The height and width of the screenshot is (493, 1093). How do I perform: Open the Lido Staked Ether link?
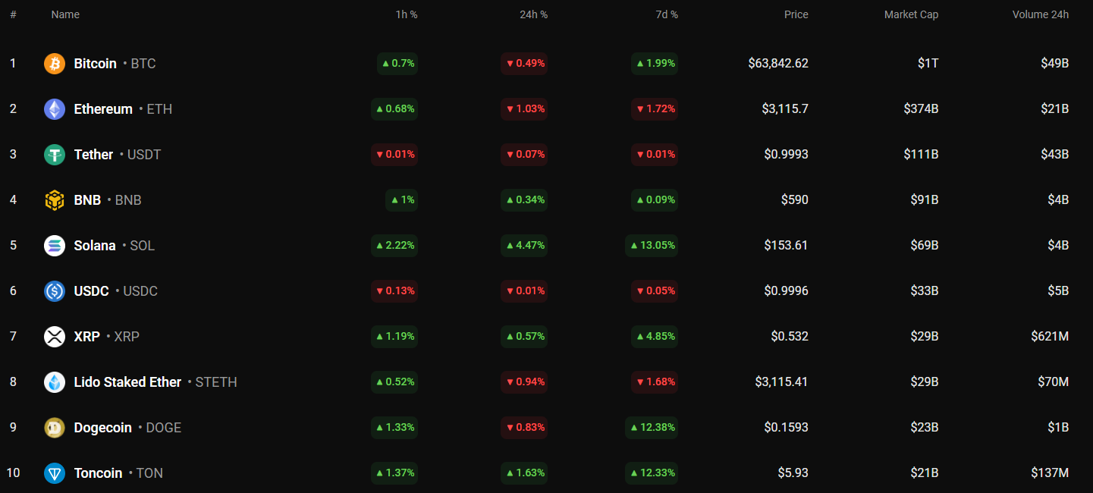click(x=127, y=382)
